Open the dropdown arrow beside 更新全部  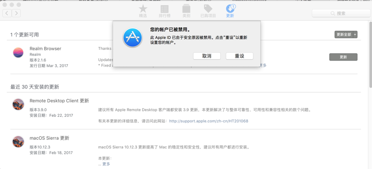[355, 34]
